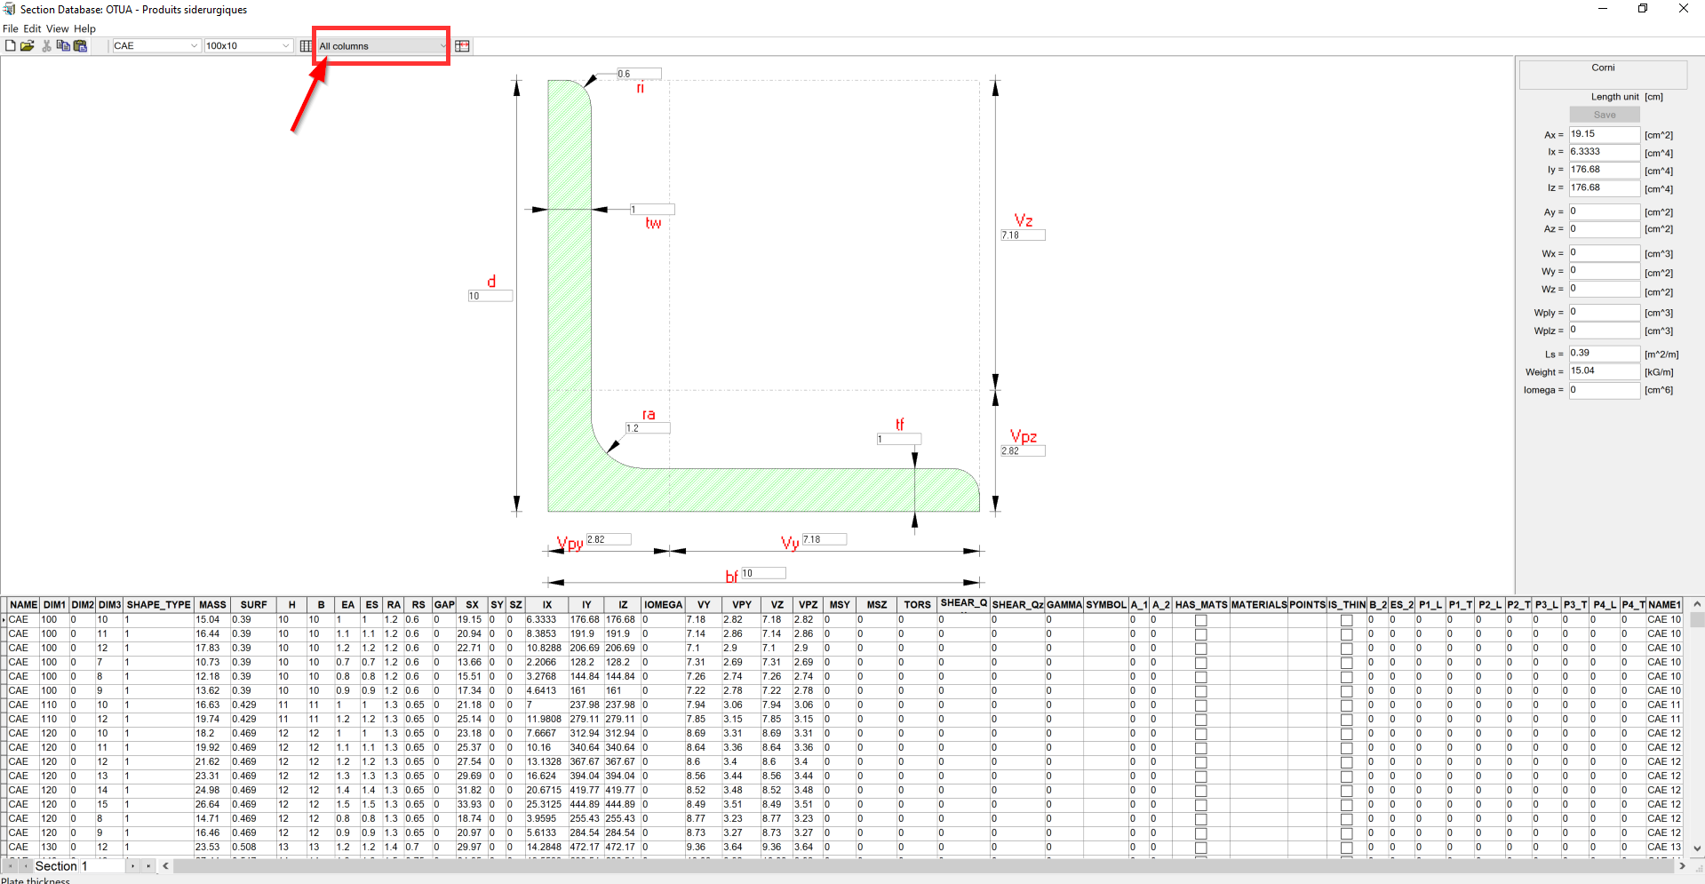Click the table grid icon before All columns
The image size is (1705, 884).
click(306, 45)
